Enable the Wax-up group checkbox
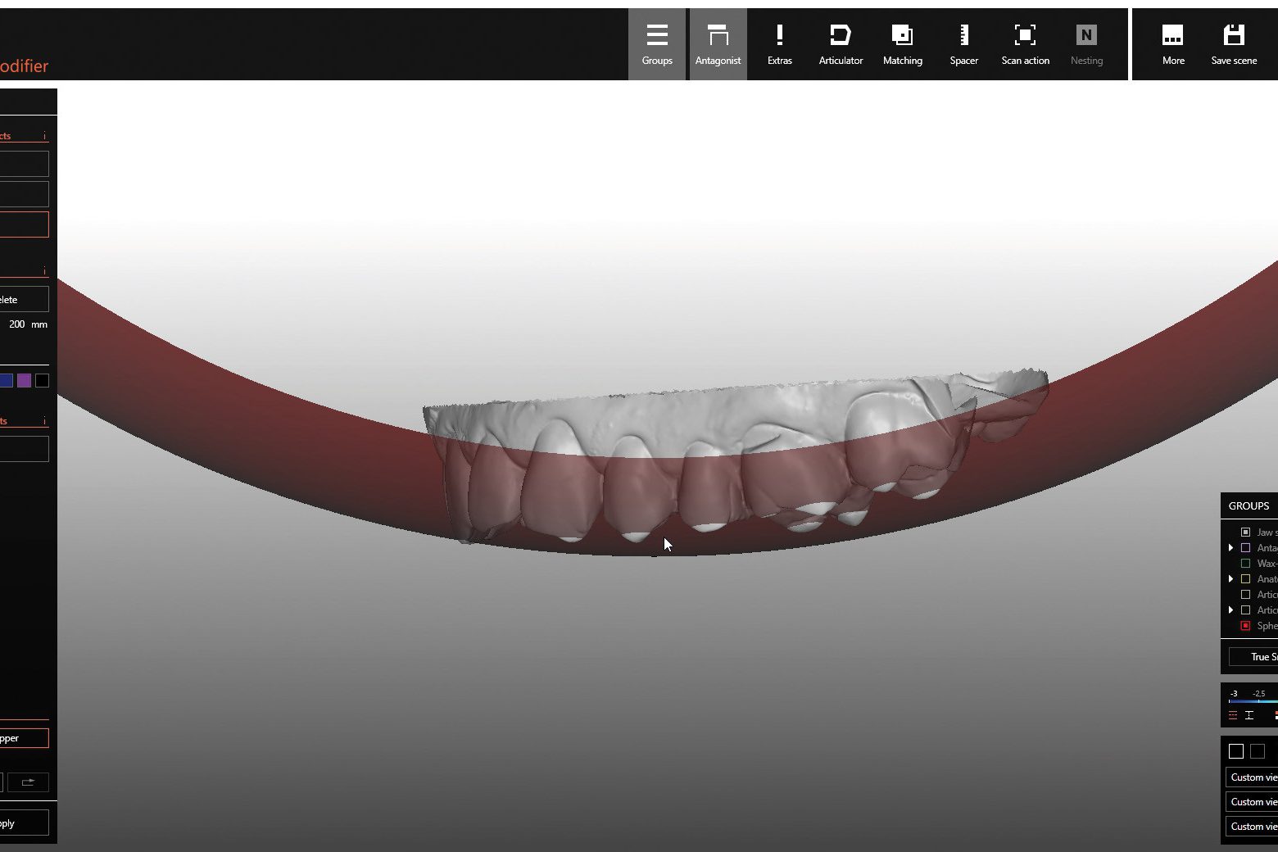This screenshot has width=1278, height=852. point(1245,564)
